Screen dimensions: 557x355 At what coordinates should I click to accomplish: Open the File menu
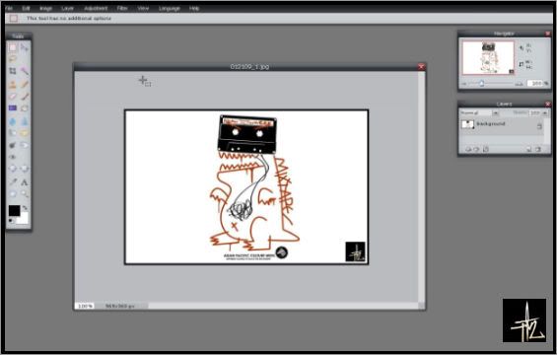9,8
